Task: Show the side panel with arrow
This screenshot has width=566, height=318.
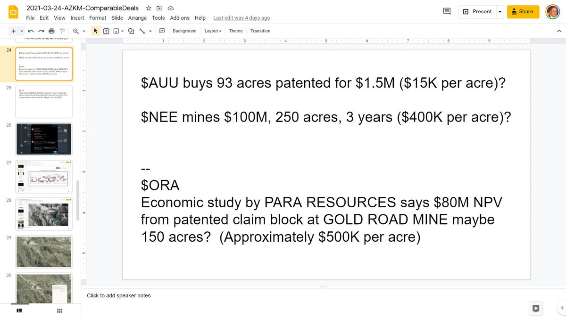Action: (x=562, y=308)
